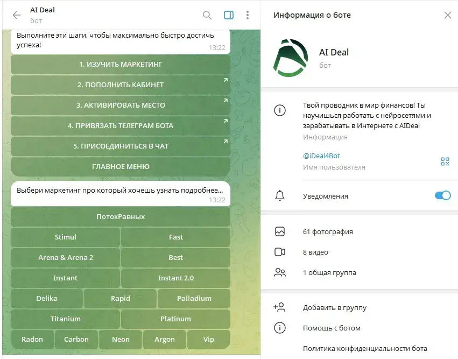Choose the ПотокРавных marketing button

pos(121,217)
